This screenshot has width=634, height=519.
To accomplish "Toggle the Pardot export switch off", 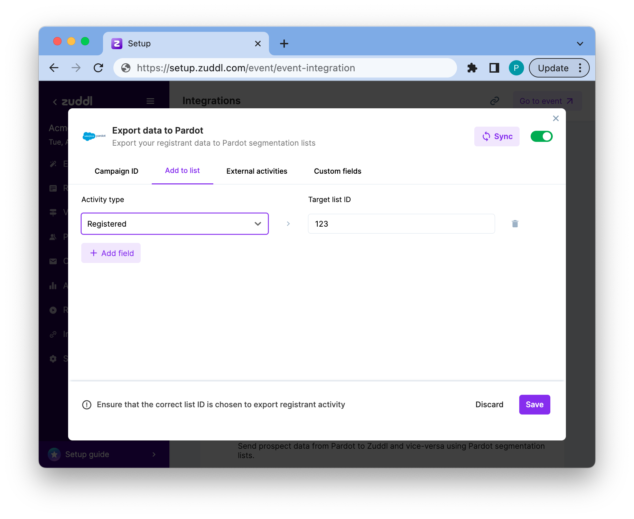I will coord(542,136).
